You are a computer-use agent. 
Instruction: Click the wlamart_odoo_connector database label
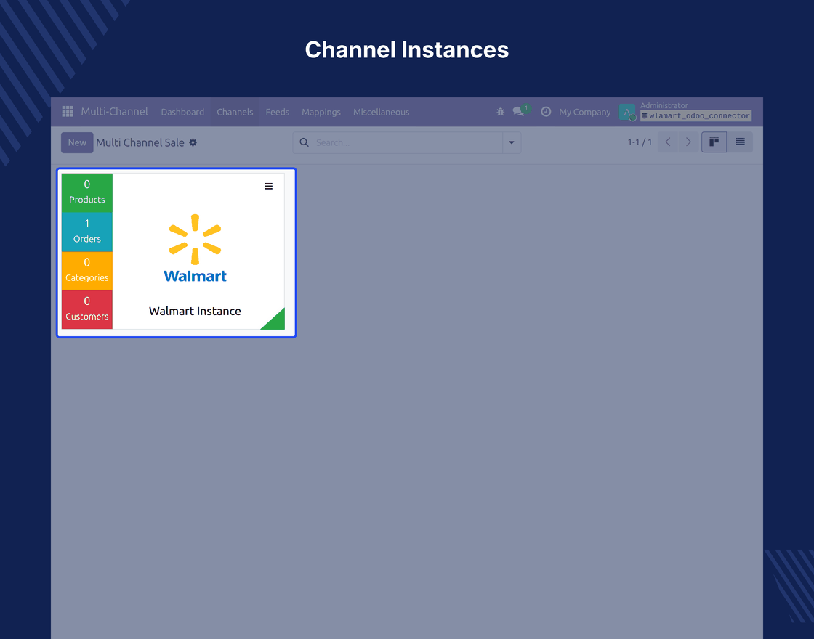point(696,115)
